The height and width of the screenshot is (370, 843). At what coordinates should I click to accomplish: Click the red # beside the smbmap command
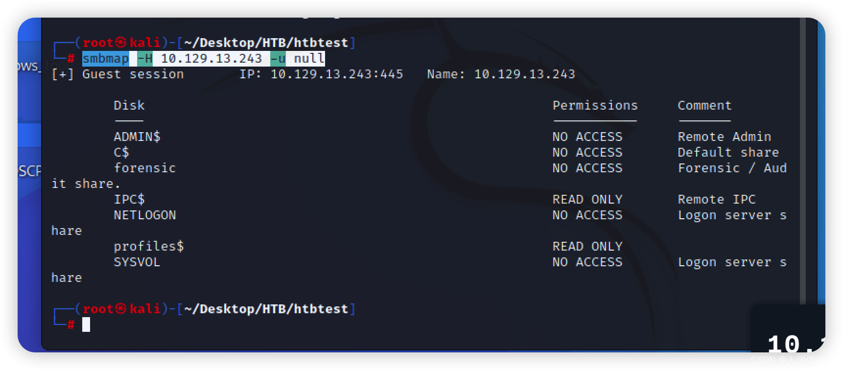coord(70,59)
